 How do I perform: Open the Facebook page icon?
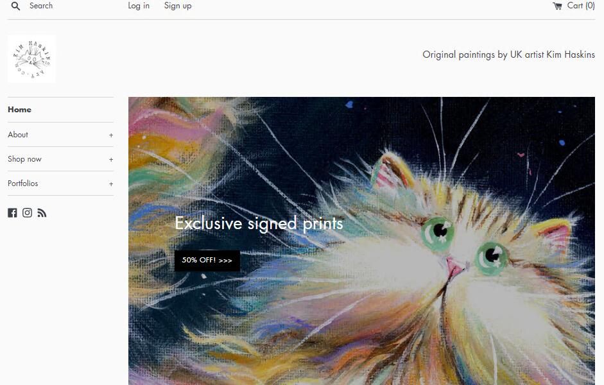[x=12, y=213]
